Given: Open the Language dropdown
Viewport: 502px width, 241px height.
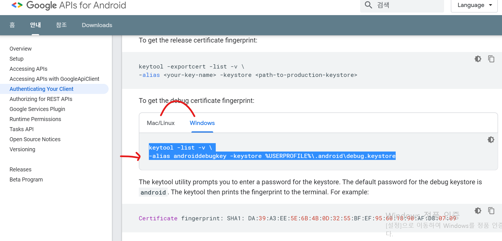Looking at the screenshot, I should tap(474, 5).
